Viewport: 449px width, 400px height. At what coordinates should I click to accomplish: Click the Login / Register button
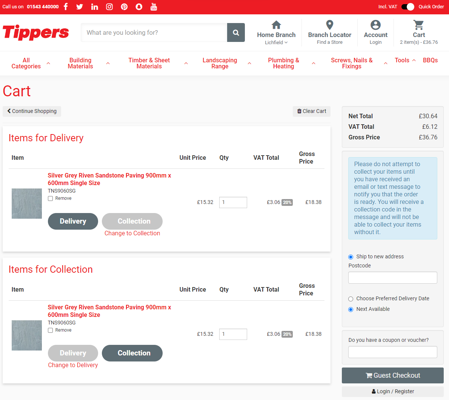[392, 392]
